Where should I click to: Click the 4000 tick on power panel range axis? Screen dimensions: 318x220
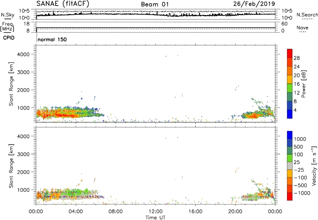click(x=23, y=54)
